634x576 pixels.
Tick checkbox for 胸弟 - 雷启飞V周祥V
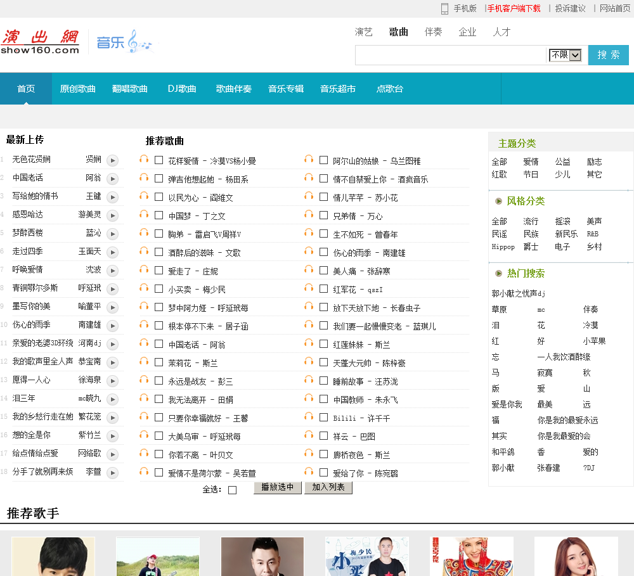pos(159,234)
